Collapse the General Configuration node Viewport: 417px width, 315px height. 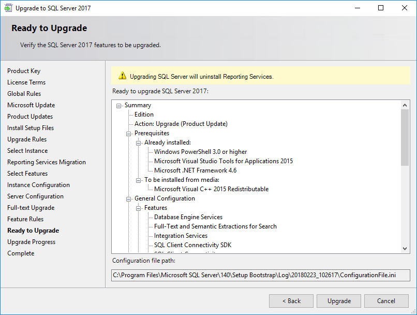pyautogui.click(x=128, y=199)
